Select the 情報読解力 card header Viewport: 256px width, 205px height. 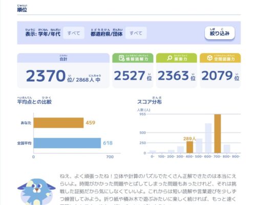[133, 58]
